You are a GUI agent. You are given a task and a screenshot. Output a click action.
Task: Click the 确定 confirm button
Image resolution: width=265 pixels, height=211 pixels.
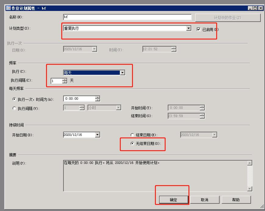(x=173, y=199)
